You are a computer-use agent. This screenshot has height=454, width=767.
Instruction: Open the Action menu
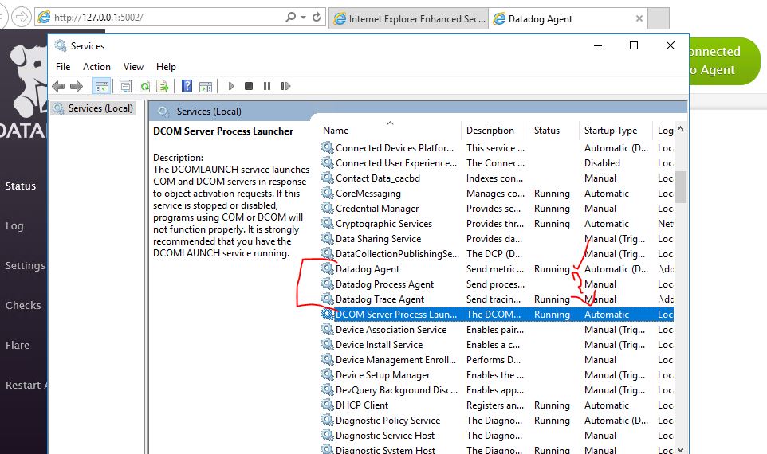pyautogui.click(x=96, y=67)
